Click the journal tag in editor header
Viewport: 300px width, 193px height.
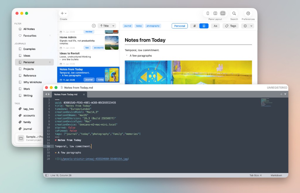point(128,26)
